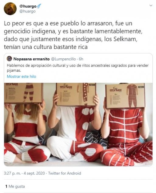Open the quoted Selknam pajamas photo
The image size is (156, 193).
pyautogui.click(x=78, y=124)
